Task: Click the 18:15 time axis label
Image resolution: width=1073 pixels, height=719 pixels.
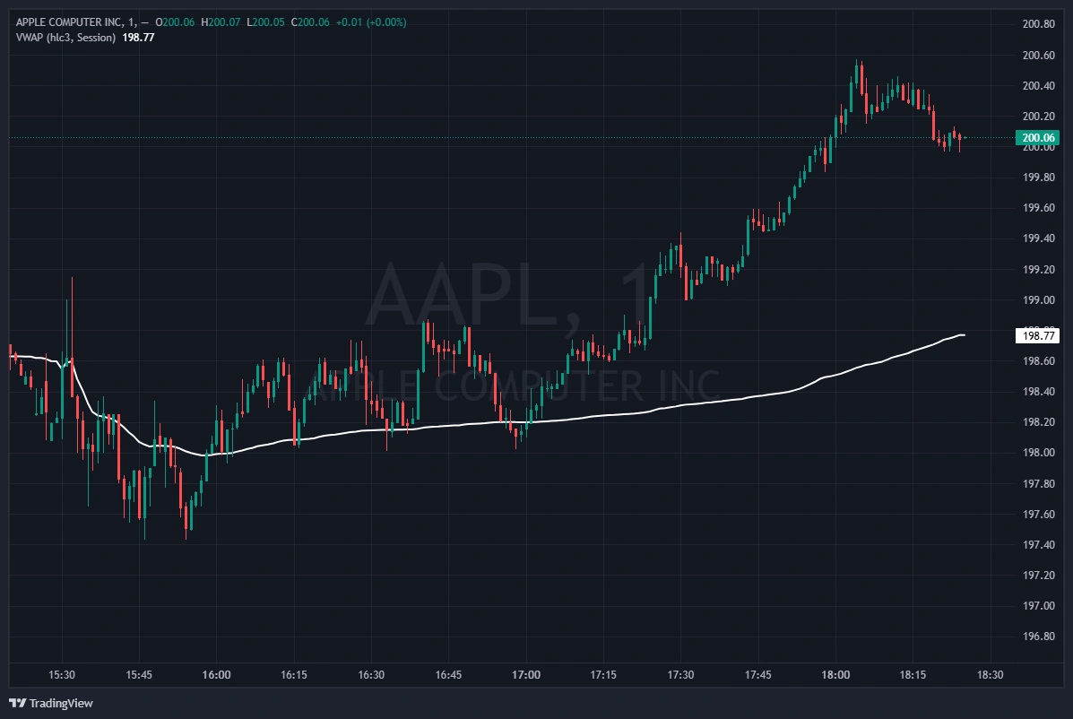Action: 913,675
